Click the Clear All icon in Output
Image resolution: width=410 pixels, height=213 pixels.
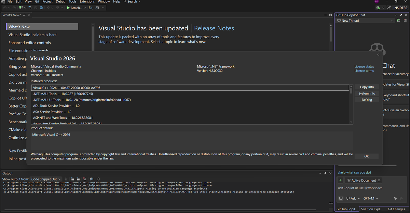[85, 179]
